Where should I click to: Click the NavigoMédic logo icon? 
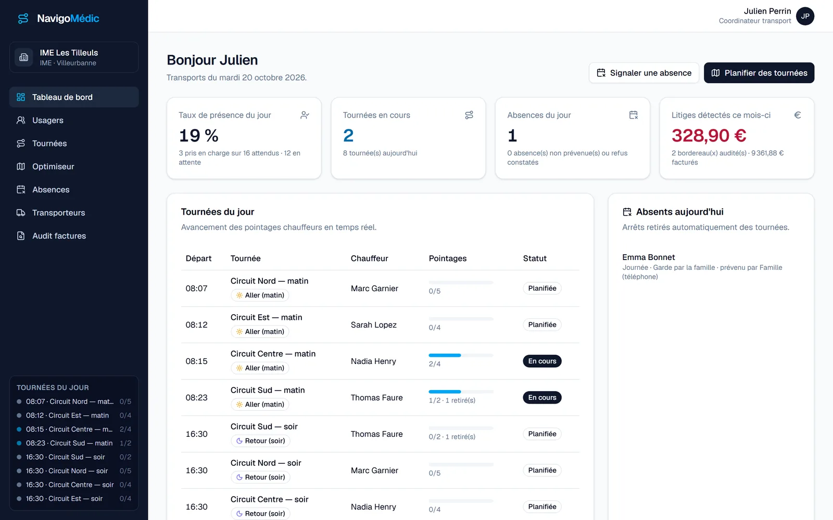point(23,19)
